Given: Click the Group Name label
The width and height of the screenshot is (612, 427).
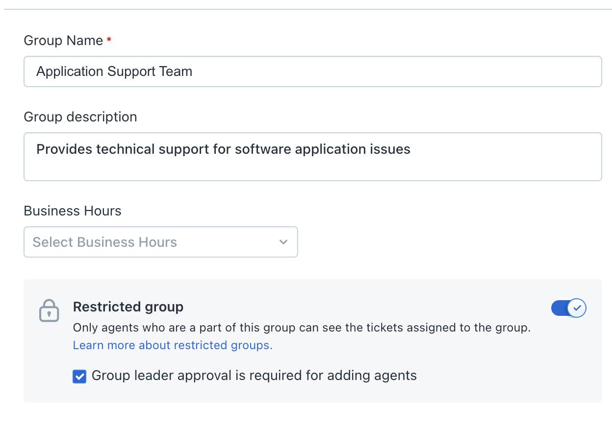Looking at the screenshot, I should click(x=63, y=41).
